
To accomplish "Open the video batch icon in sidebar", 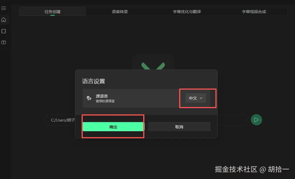I will tap(4, 31).
